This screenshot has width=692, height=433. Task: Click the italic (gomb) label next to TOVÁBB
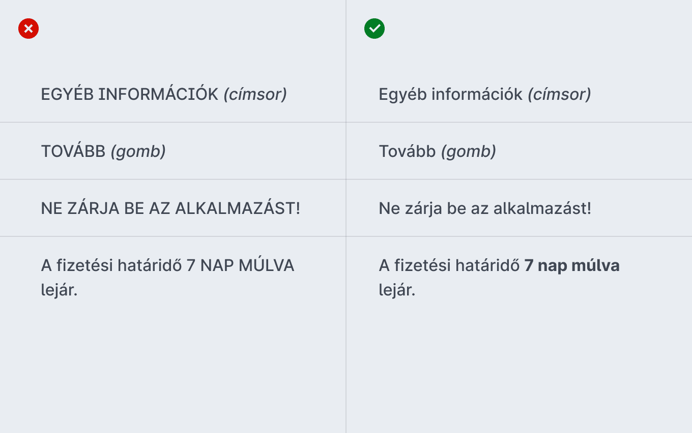click(138, 151)
